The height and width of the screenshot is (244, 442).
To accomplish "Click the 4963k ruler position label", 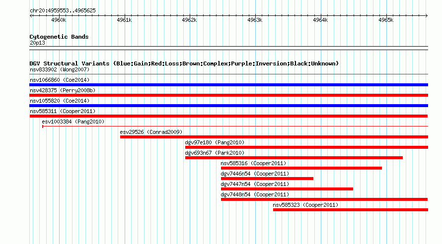I will 255,20.
